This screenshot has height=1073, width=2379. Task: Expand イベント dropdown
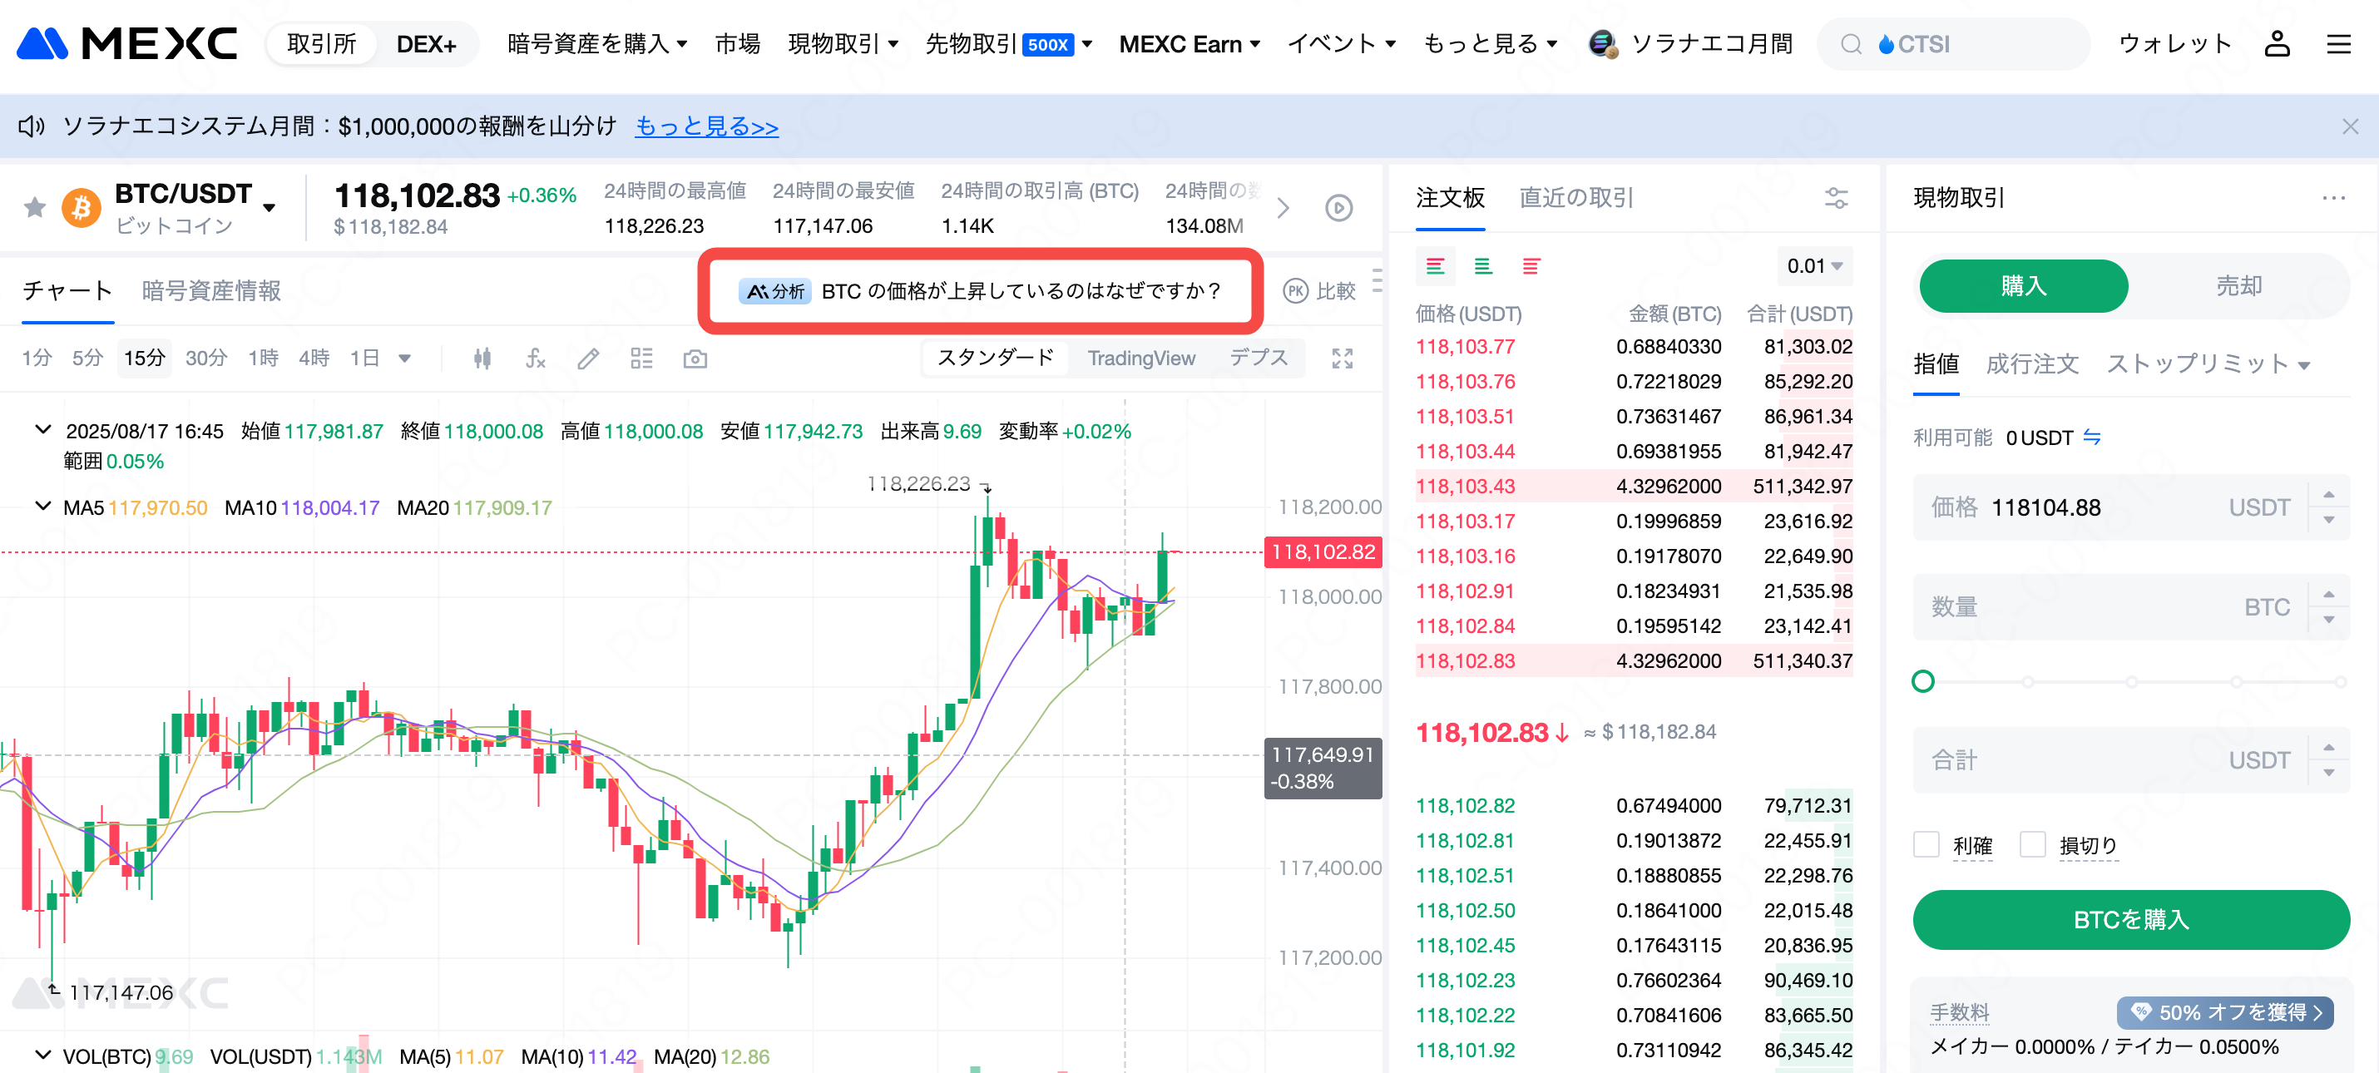tap(1341, 43)
